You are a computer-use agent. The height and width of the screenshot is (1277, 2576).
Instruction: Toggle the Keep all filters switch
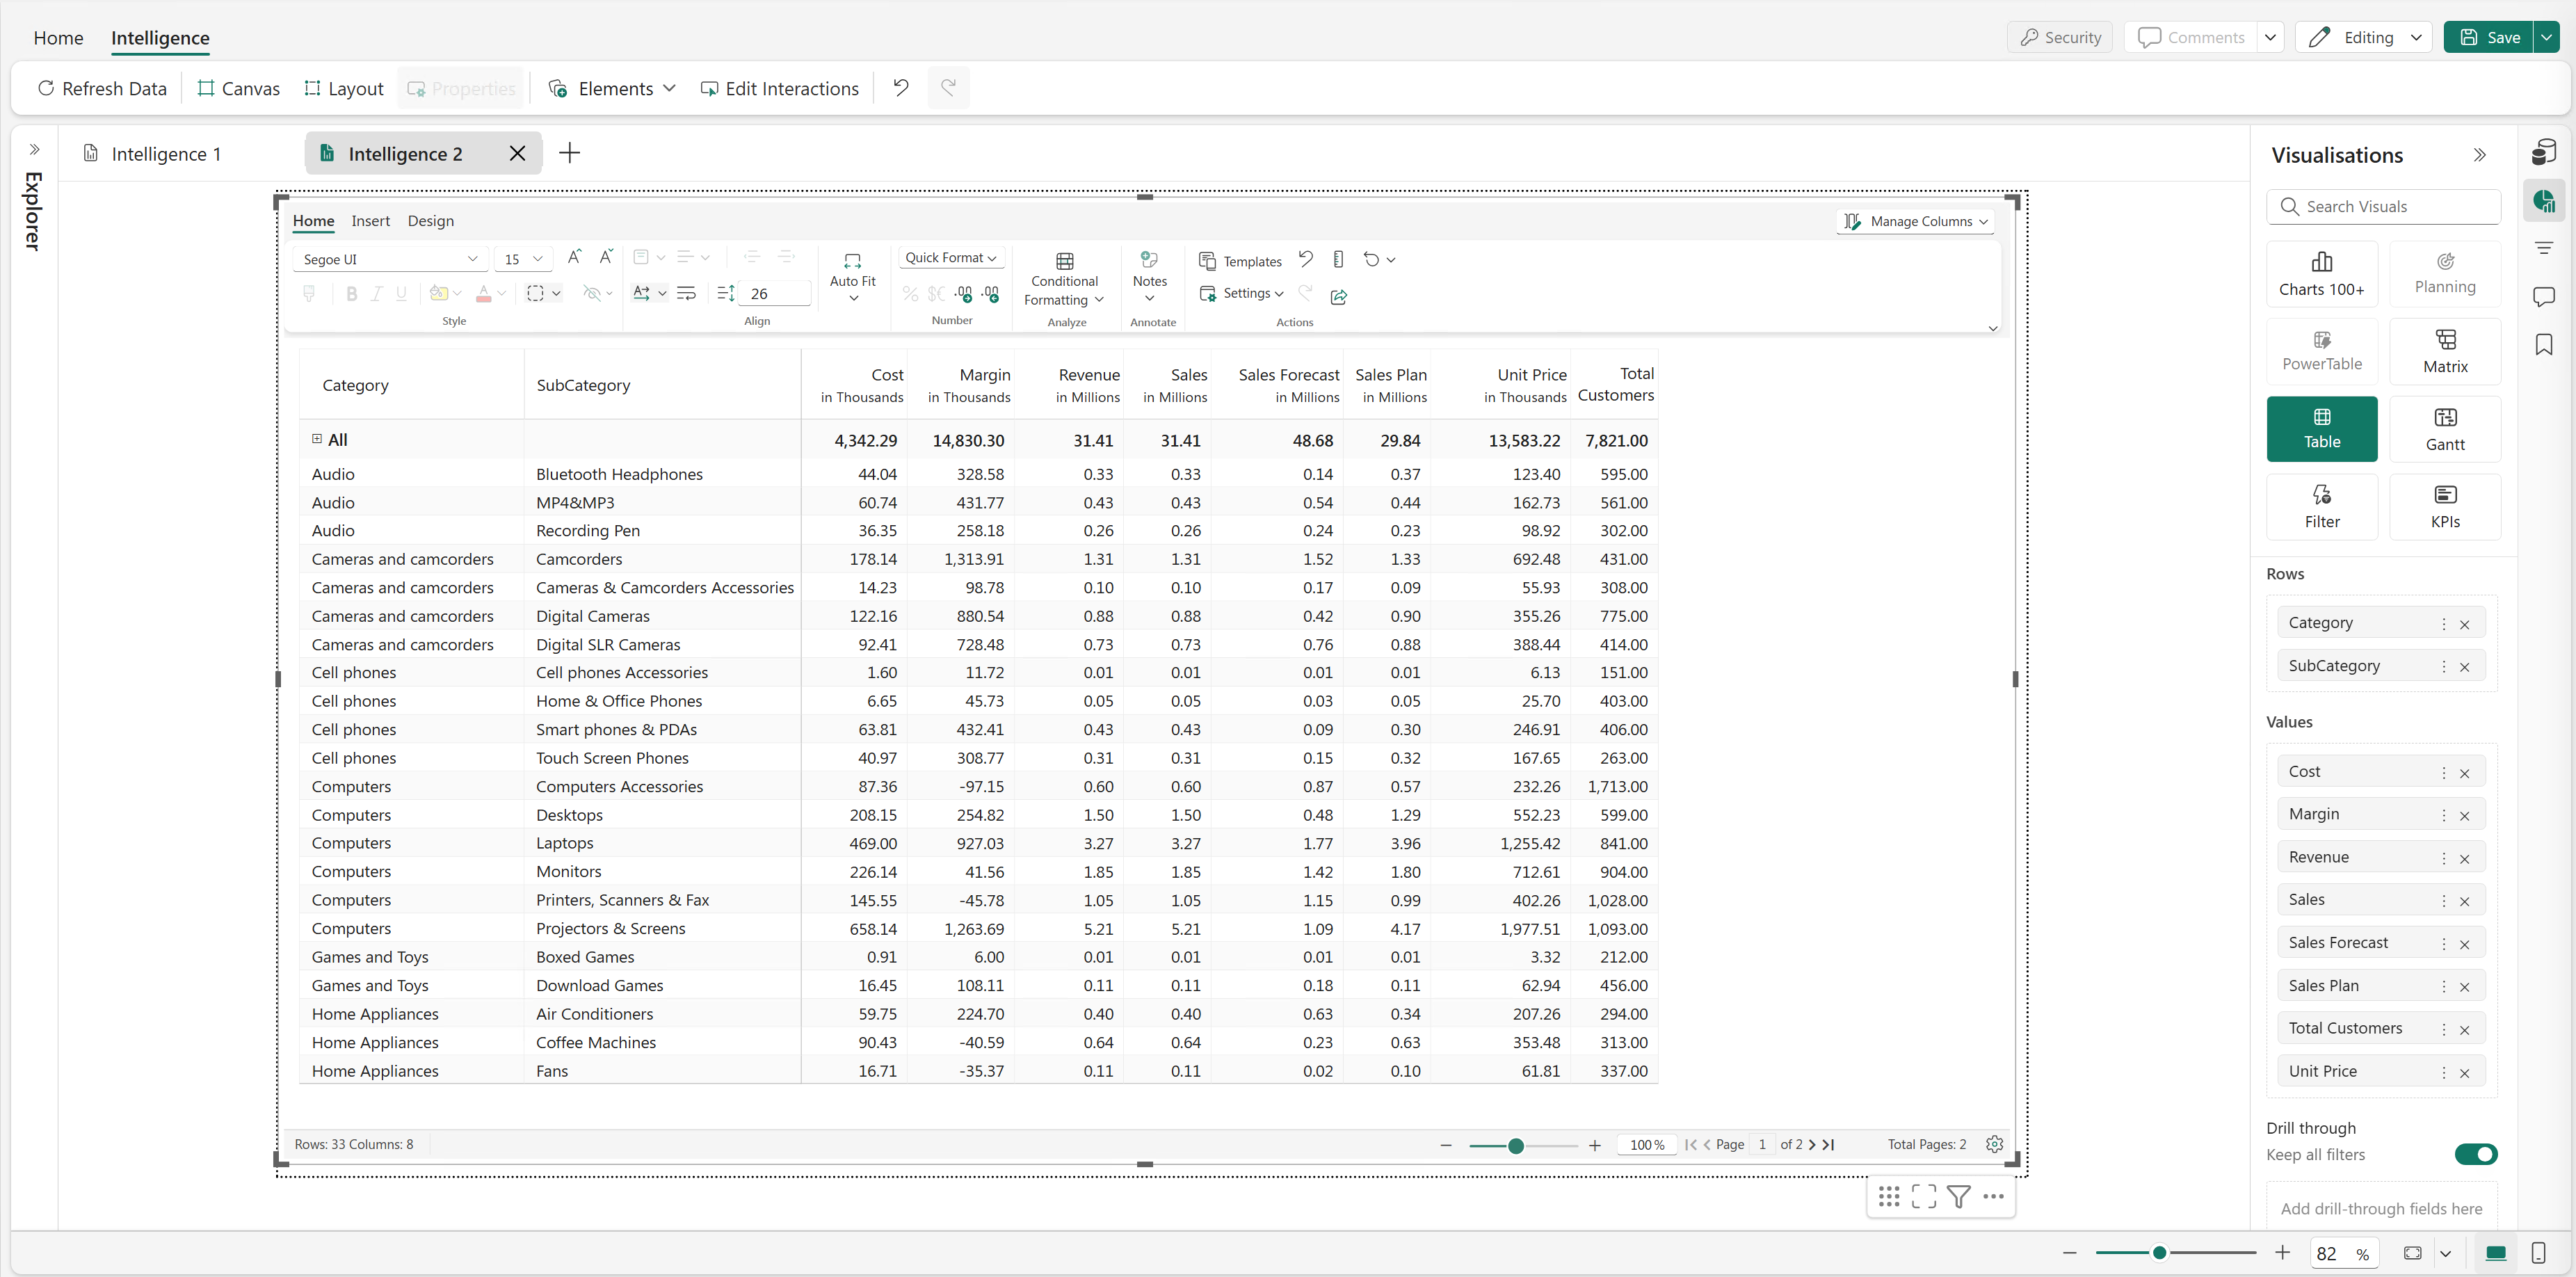pos(2475,1154)
